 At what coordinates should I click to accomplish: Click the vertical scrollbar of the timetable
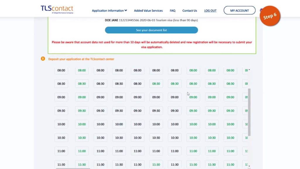pyautogui.click(x=249, y=111)
